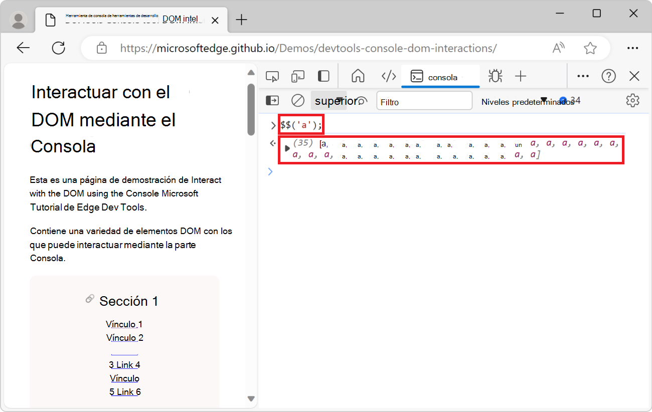Clear the console output
The width and height of the screenshot is (652, 412).
tap(297, 100)
